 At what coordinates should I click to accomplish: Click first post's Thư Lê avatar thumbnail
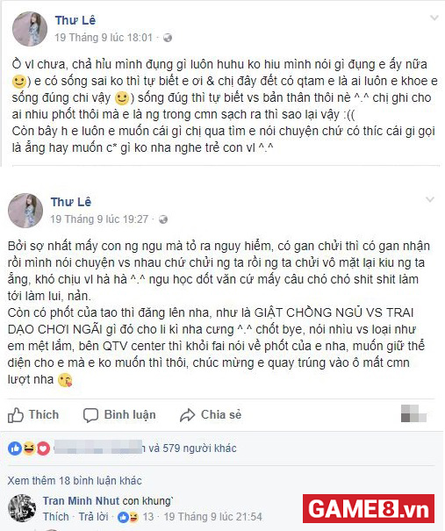click(x=30, y=29)
